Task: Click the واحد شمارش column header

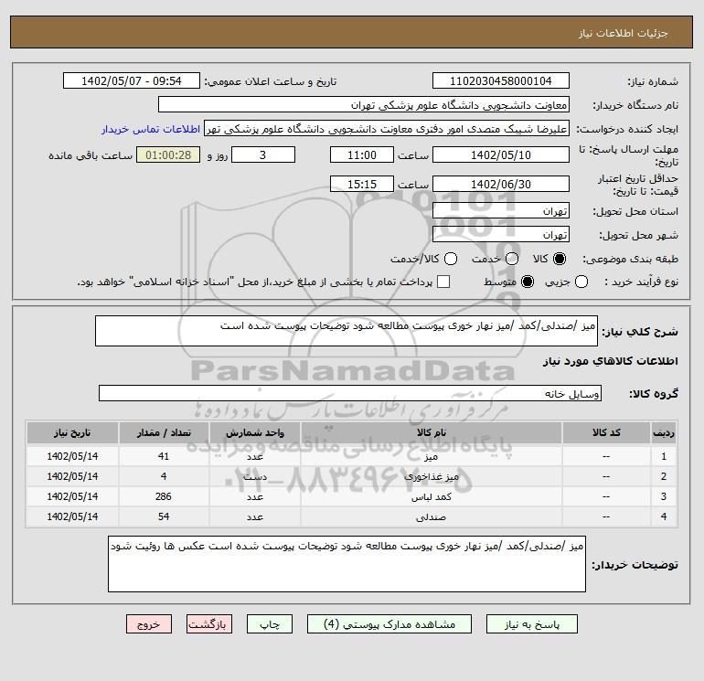Action: (x=254, y=432)
